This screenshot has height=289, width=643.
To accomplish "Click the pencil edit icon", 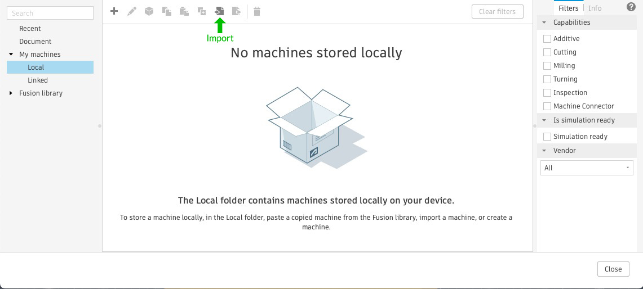I will tap(132, 11).
